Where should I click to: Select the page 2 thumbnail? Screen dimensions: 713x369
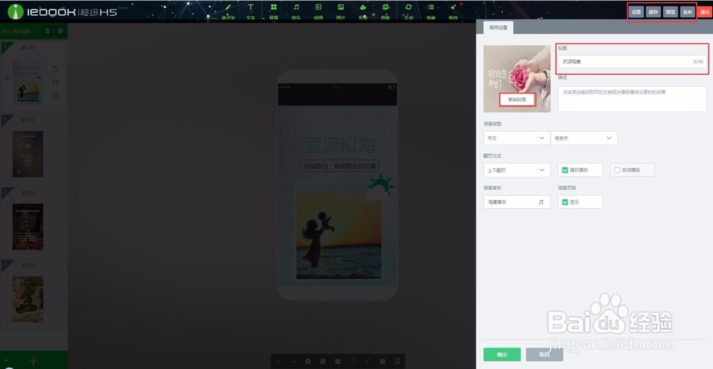(x=28, y=154)
